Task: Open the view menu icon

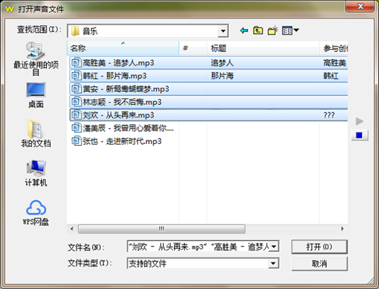Action: click(x=291, y=31)
